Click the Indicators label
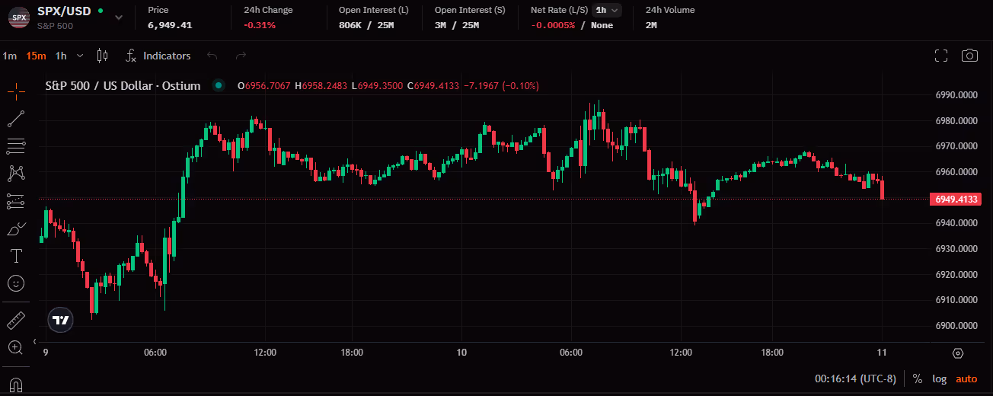Screen dimensions: 993x396 pos(167,56)
